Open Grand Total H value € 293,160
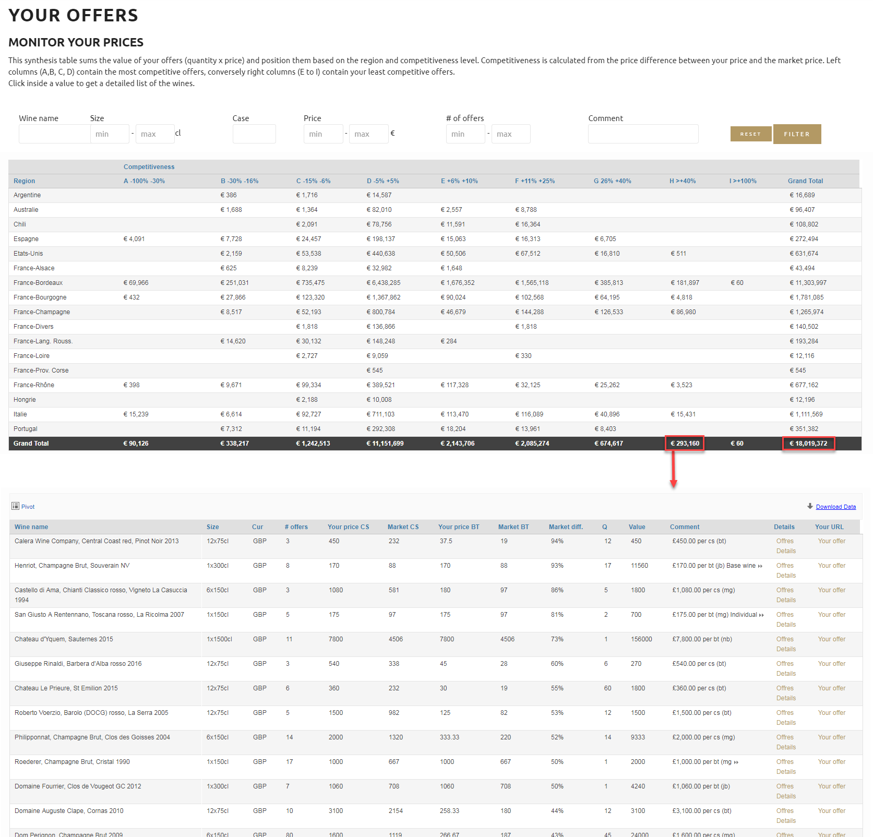The image size is (873, 837). click(x=685, y=444)
